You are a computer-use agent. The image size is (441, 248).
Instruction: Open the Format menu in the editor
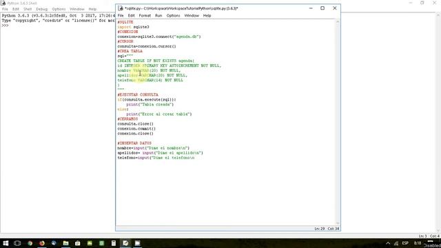click(x=145, y=16)
